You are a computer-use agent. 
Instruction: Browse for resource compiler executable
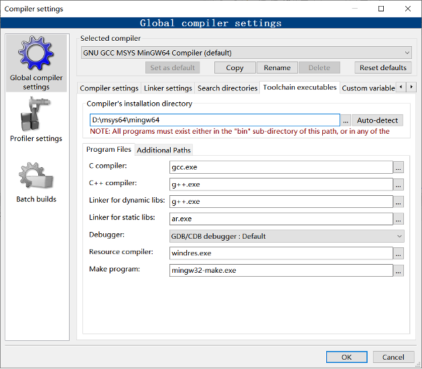(399, 253)
